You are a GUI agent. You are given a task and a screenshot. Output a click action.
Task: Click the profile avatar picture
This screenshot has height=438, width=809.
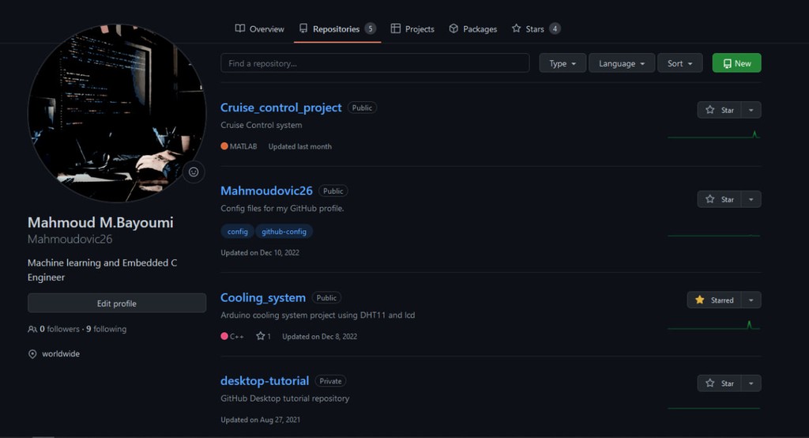pos(117,113)
